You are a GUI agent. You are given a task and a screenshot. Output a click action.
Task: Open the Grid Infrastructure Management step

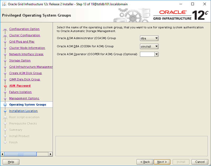point(31,67)
